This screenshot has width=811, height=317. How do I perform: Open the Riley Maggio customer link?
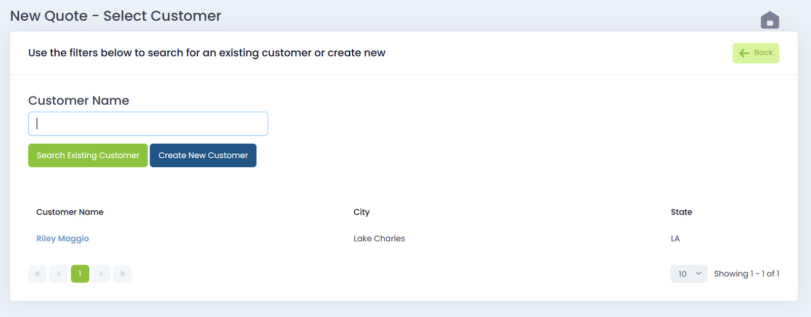(62, 239)
